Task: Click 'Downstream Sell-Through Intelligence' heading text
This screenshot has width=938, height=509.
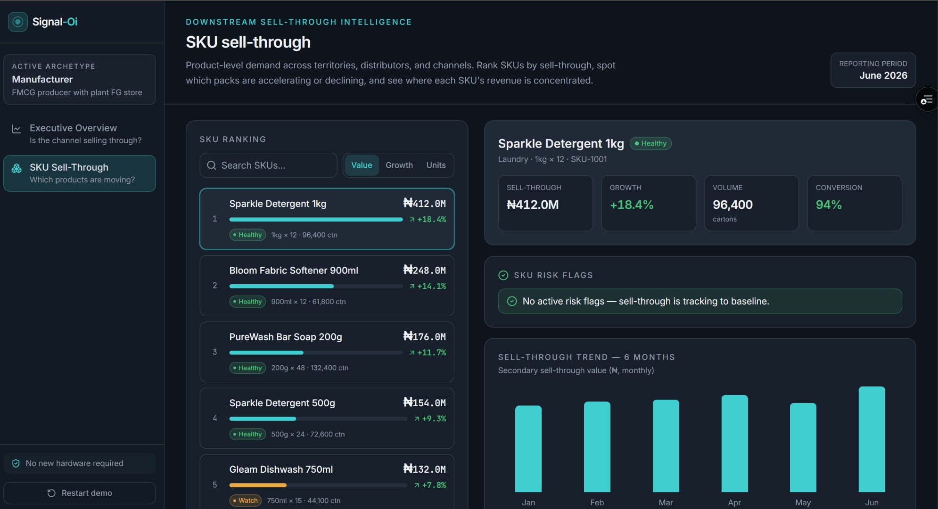Action: (x=299, y=22)
